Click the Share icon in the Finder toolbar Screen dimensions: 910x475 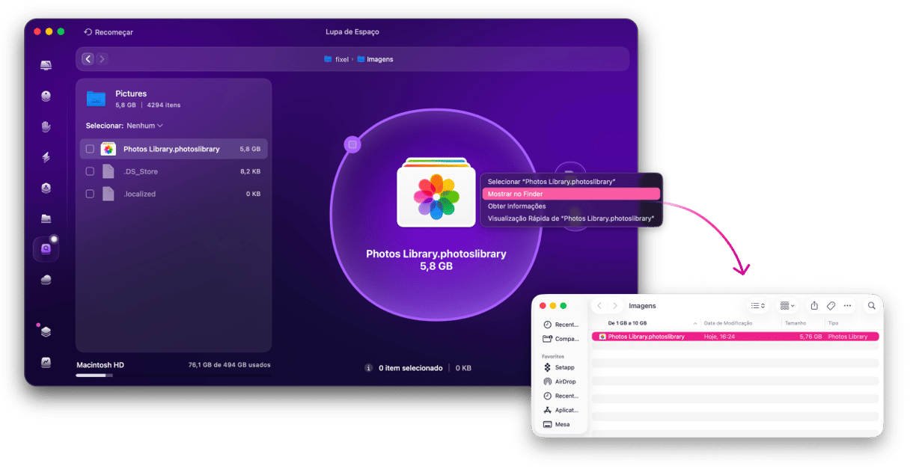pyautogui.click(x=814, y=305)
